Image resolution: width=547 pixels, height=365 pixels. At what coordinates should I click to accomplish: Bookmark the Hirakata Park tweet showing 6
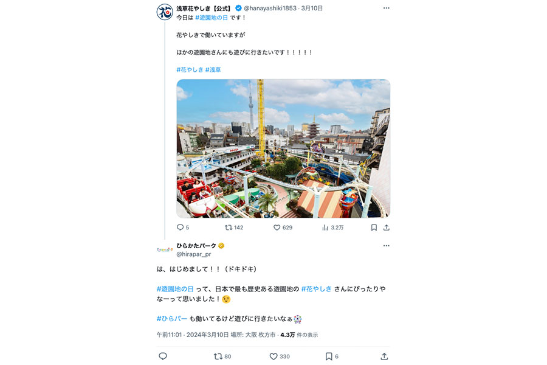tap(329, 356)
